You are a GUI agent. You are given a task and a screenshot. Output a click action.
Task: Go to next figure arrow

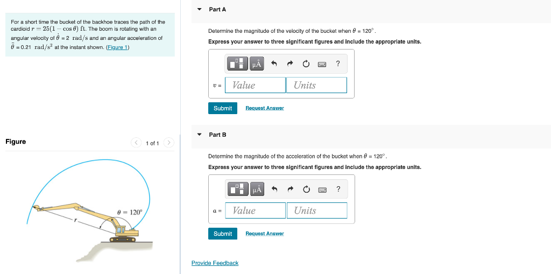[x=169, y=143]
